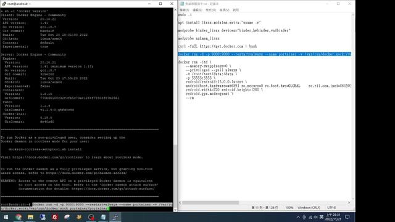Viewport: 395px width, 222px height.
Task: Click the line and column status entry
Action: (265, 208)
